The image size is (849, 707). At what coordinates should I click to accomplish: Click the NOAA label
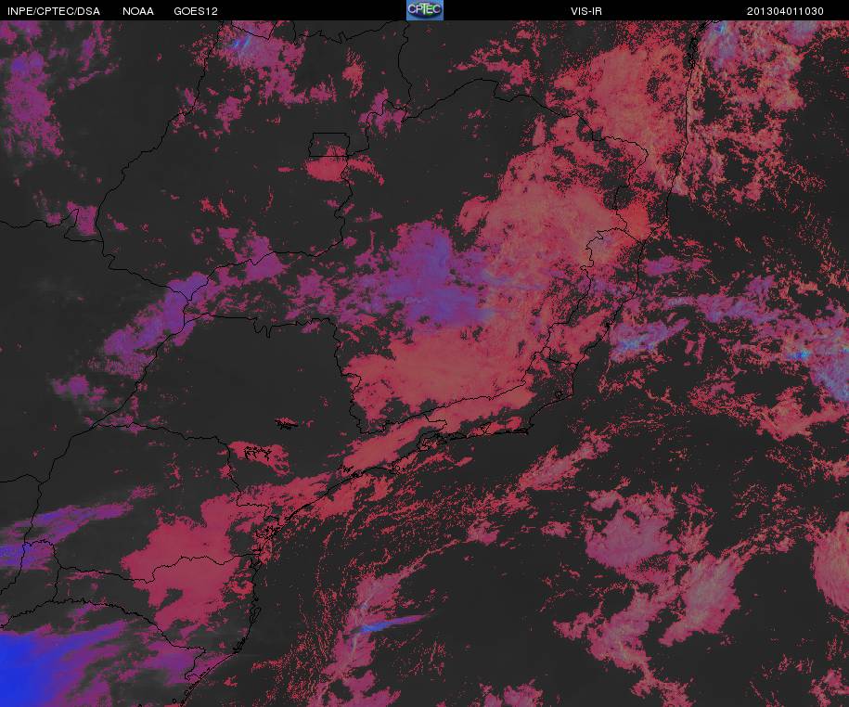(138, 11)
